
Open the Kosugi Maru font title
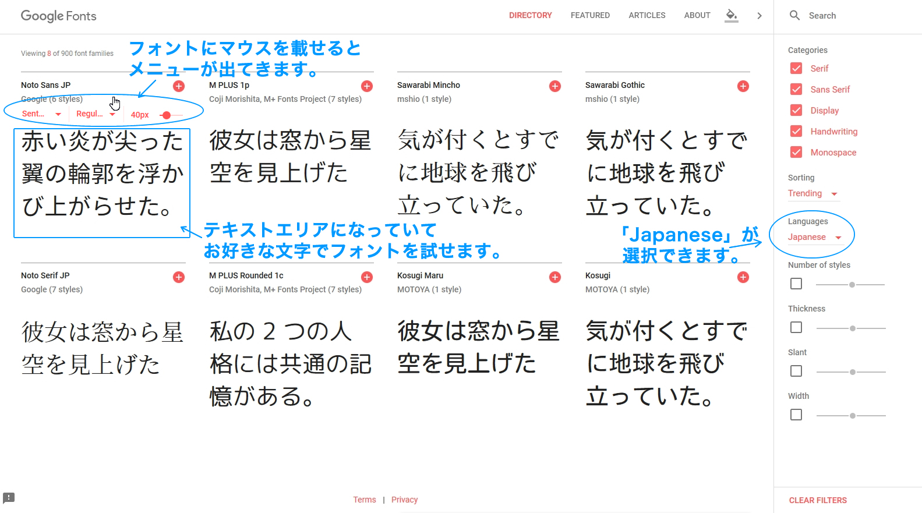click(x=420, y=275)
